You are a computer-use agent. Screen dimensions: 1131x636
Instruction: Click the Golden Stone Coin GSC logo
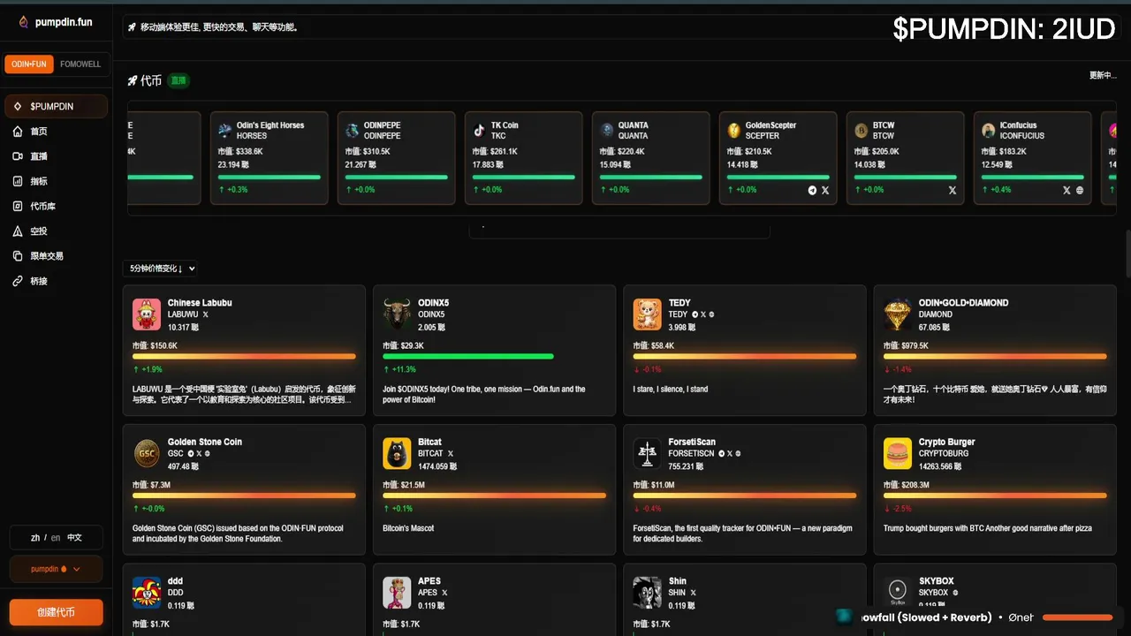(147, 454)
